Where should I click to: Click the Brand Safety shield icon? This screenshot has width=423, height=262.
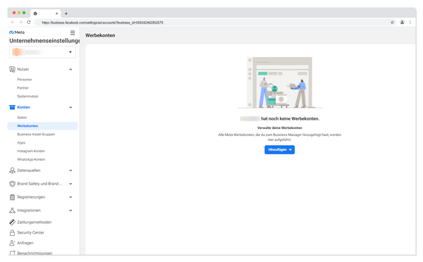[x=12, y=184]
